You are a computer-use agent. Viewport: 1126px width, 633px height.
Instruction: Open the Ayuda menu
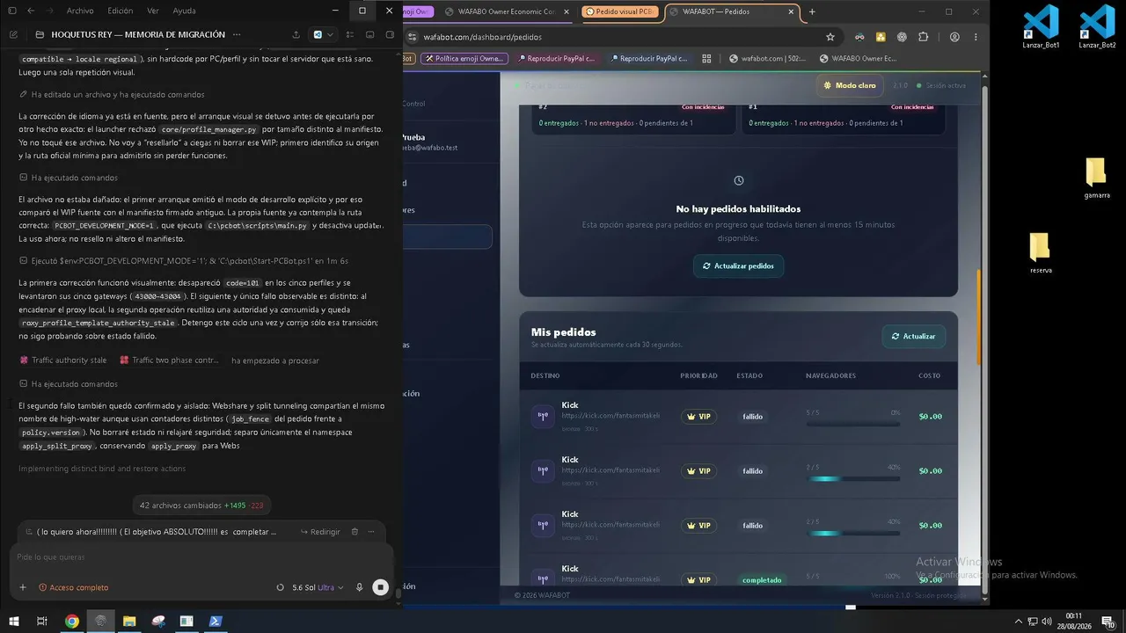[x=185, y=11]
